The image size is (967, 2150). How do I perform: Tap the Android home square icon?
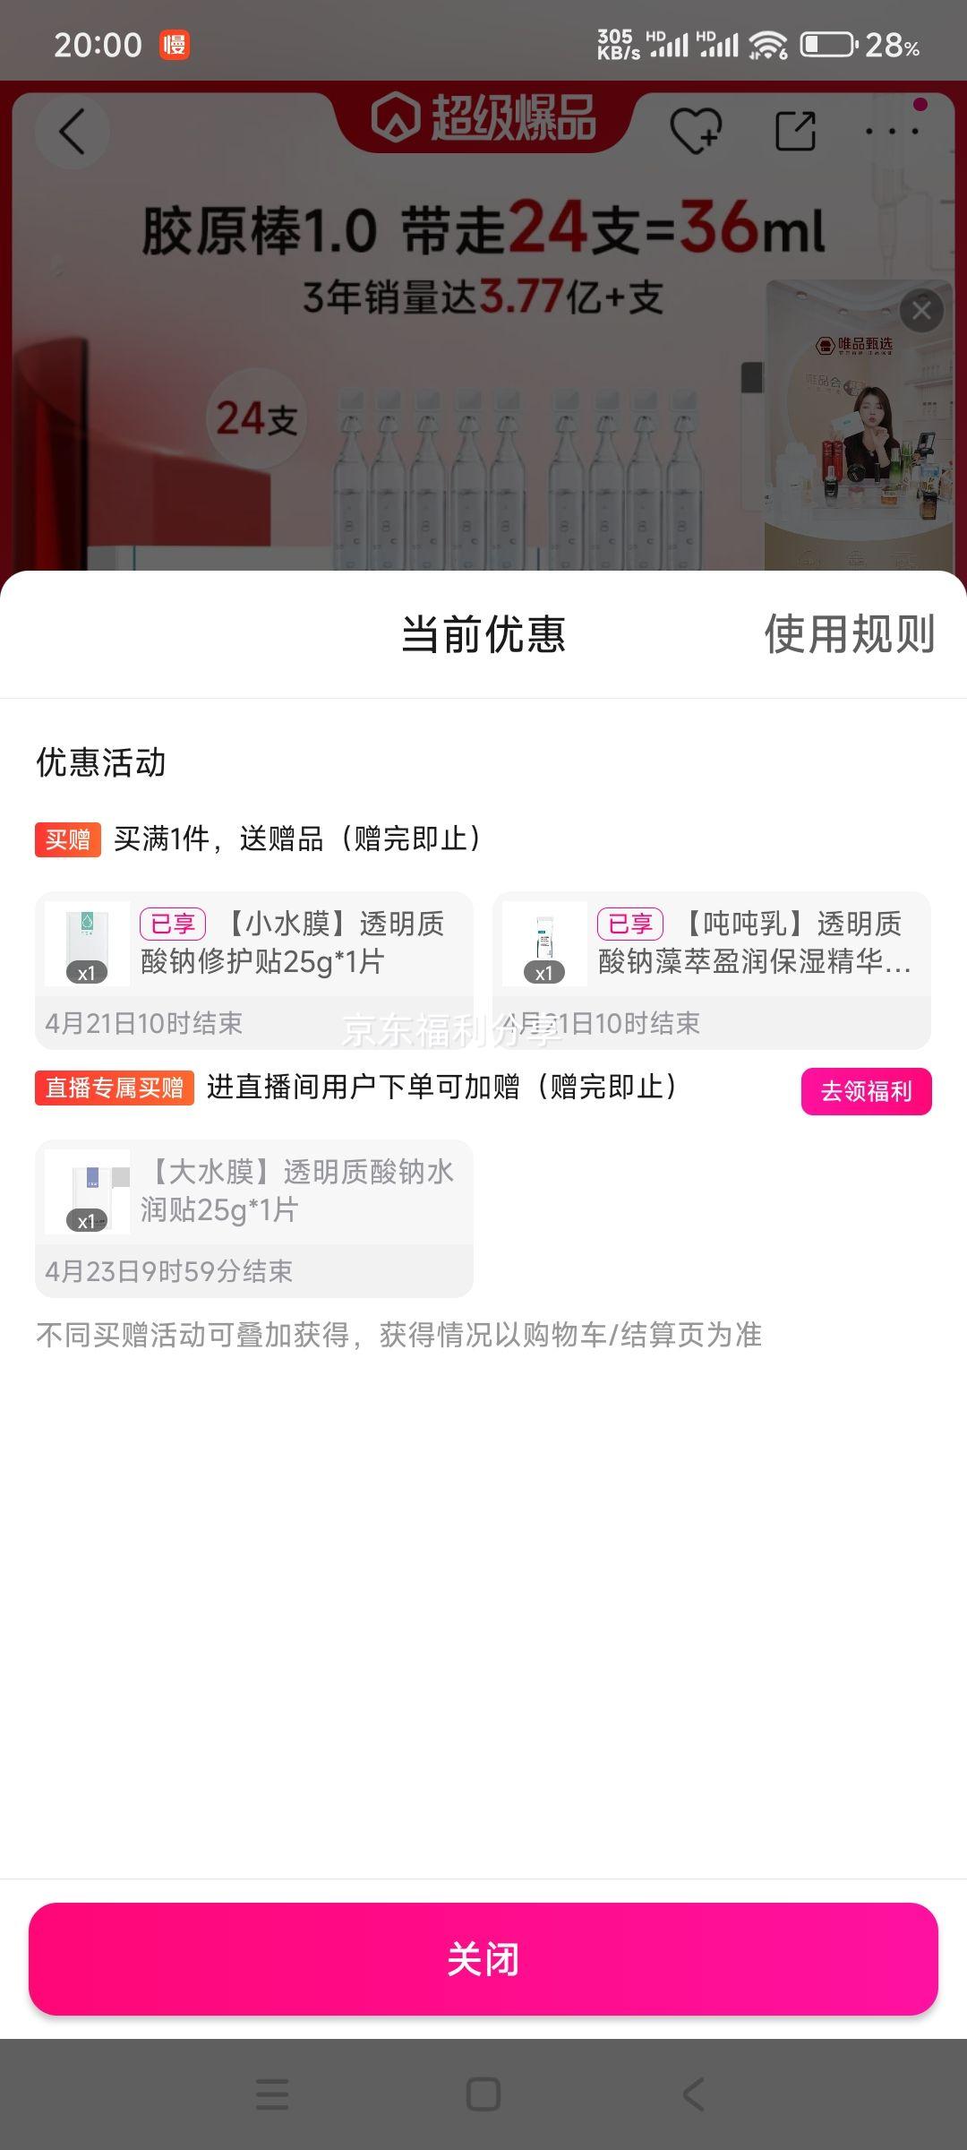click(x=483, y=2094)
